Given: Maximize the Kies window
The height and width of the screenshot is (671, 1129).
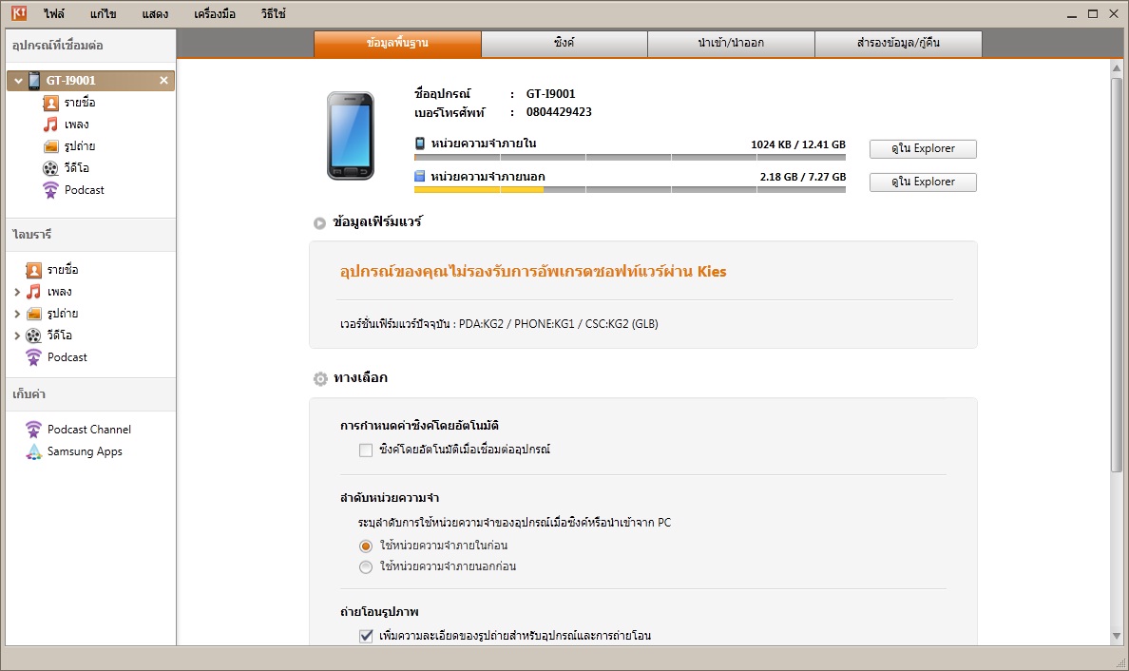Looking at the screenshot, I should (x=1092, y=13).
